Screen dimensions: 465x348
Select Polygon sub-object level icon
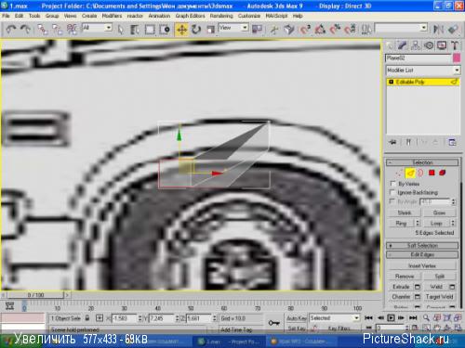pos(432,173)
